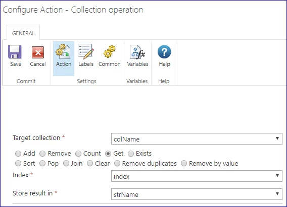Open the Labels pencil icon
Viewport: 287px width, 207px height.
click(86, 51)
